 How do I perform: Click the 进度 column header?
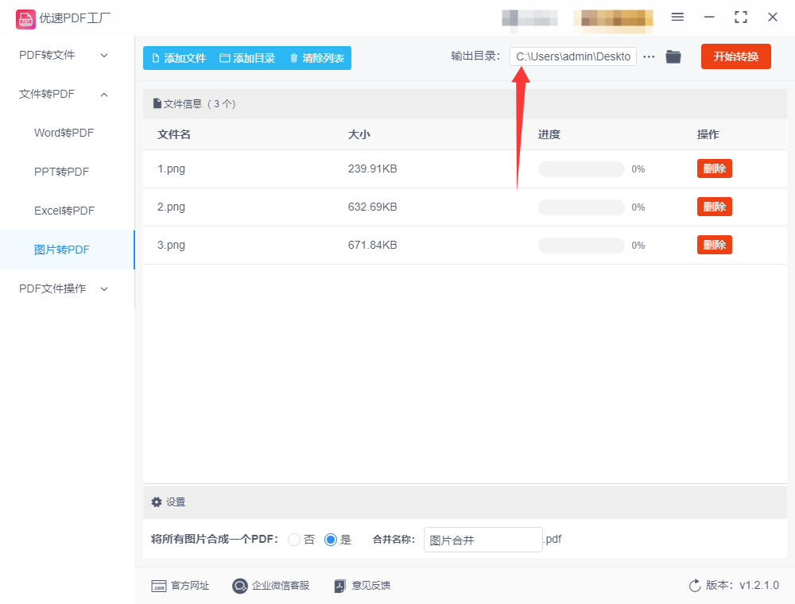(549, 134)
